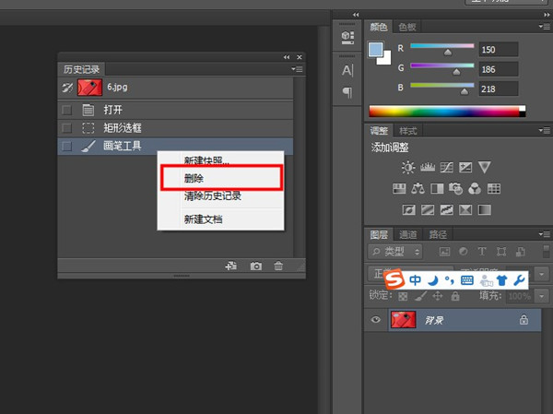Switch to the 色板 tab
The width and height of the screenshot is (553, 414).
click(406, 27)
